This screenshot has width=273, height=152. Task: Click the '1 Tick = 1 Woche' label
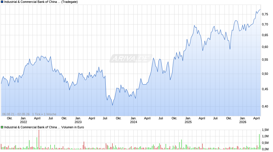[44, 114]
